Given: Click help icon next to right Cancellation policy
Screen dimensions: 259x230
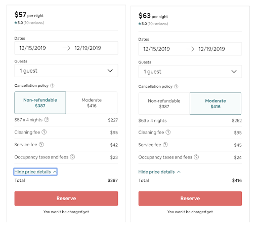Looking at the screenshot, I should point(176,86).
